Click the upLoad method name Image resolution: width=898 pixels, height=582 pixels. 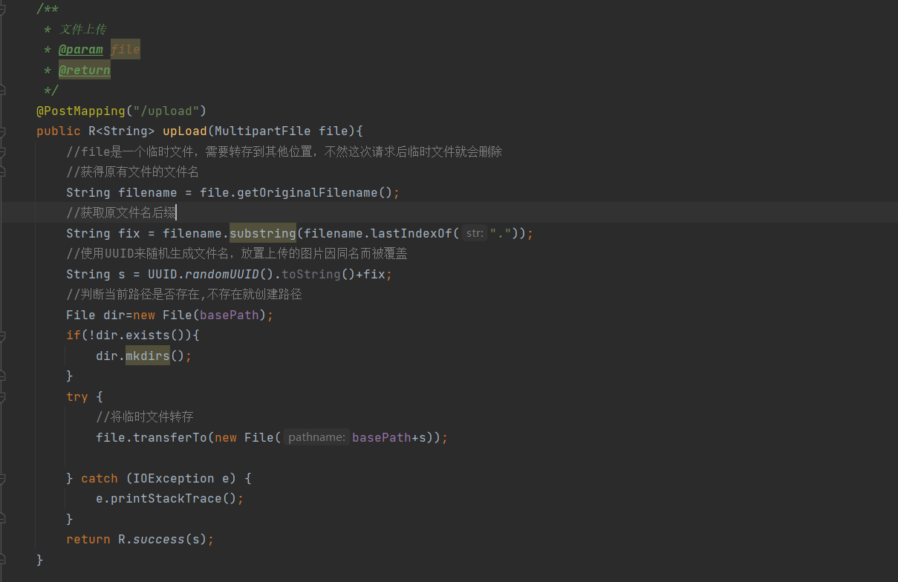(185, 131)
